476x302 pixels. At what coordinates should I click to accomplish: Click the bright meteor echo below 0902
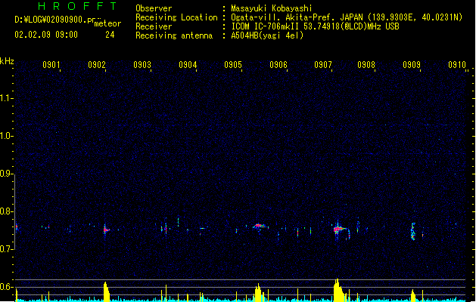click(106, 230)
